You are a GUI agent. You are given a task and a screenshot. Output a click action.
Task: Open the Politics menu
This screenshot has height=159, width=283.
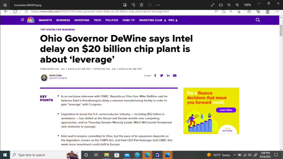point(112,20)
